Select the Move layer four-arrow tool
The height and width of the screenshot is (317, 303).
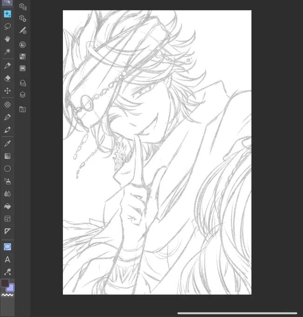[7, 91]
